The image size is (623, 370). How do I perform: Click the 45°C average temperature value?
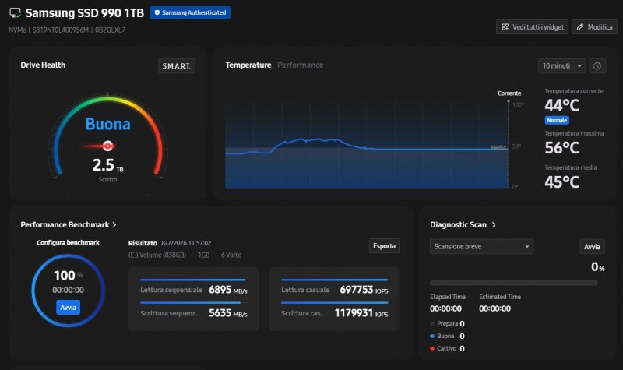coord(561,182)
